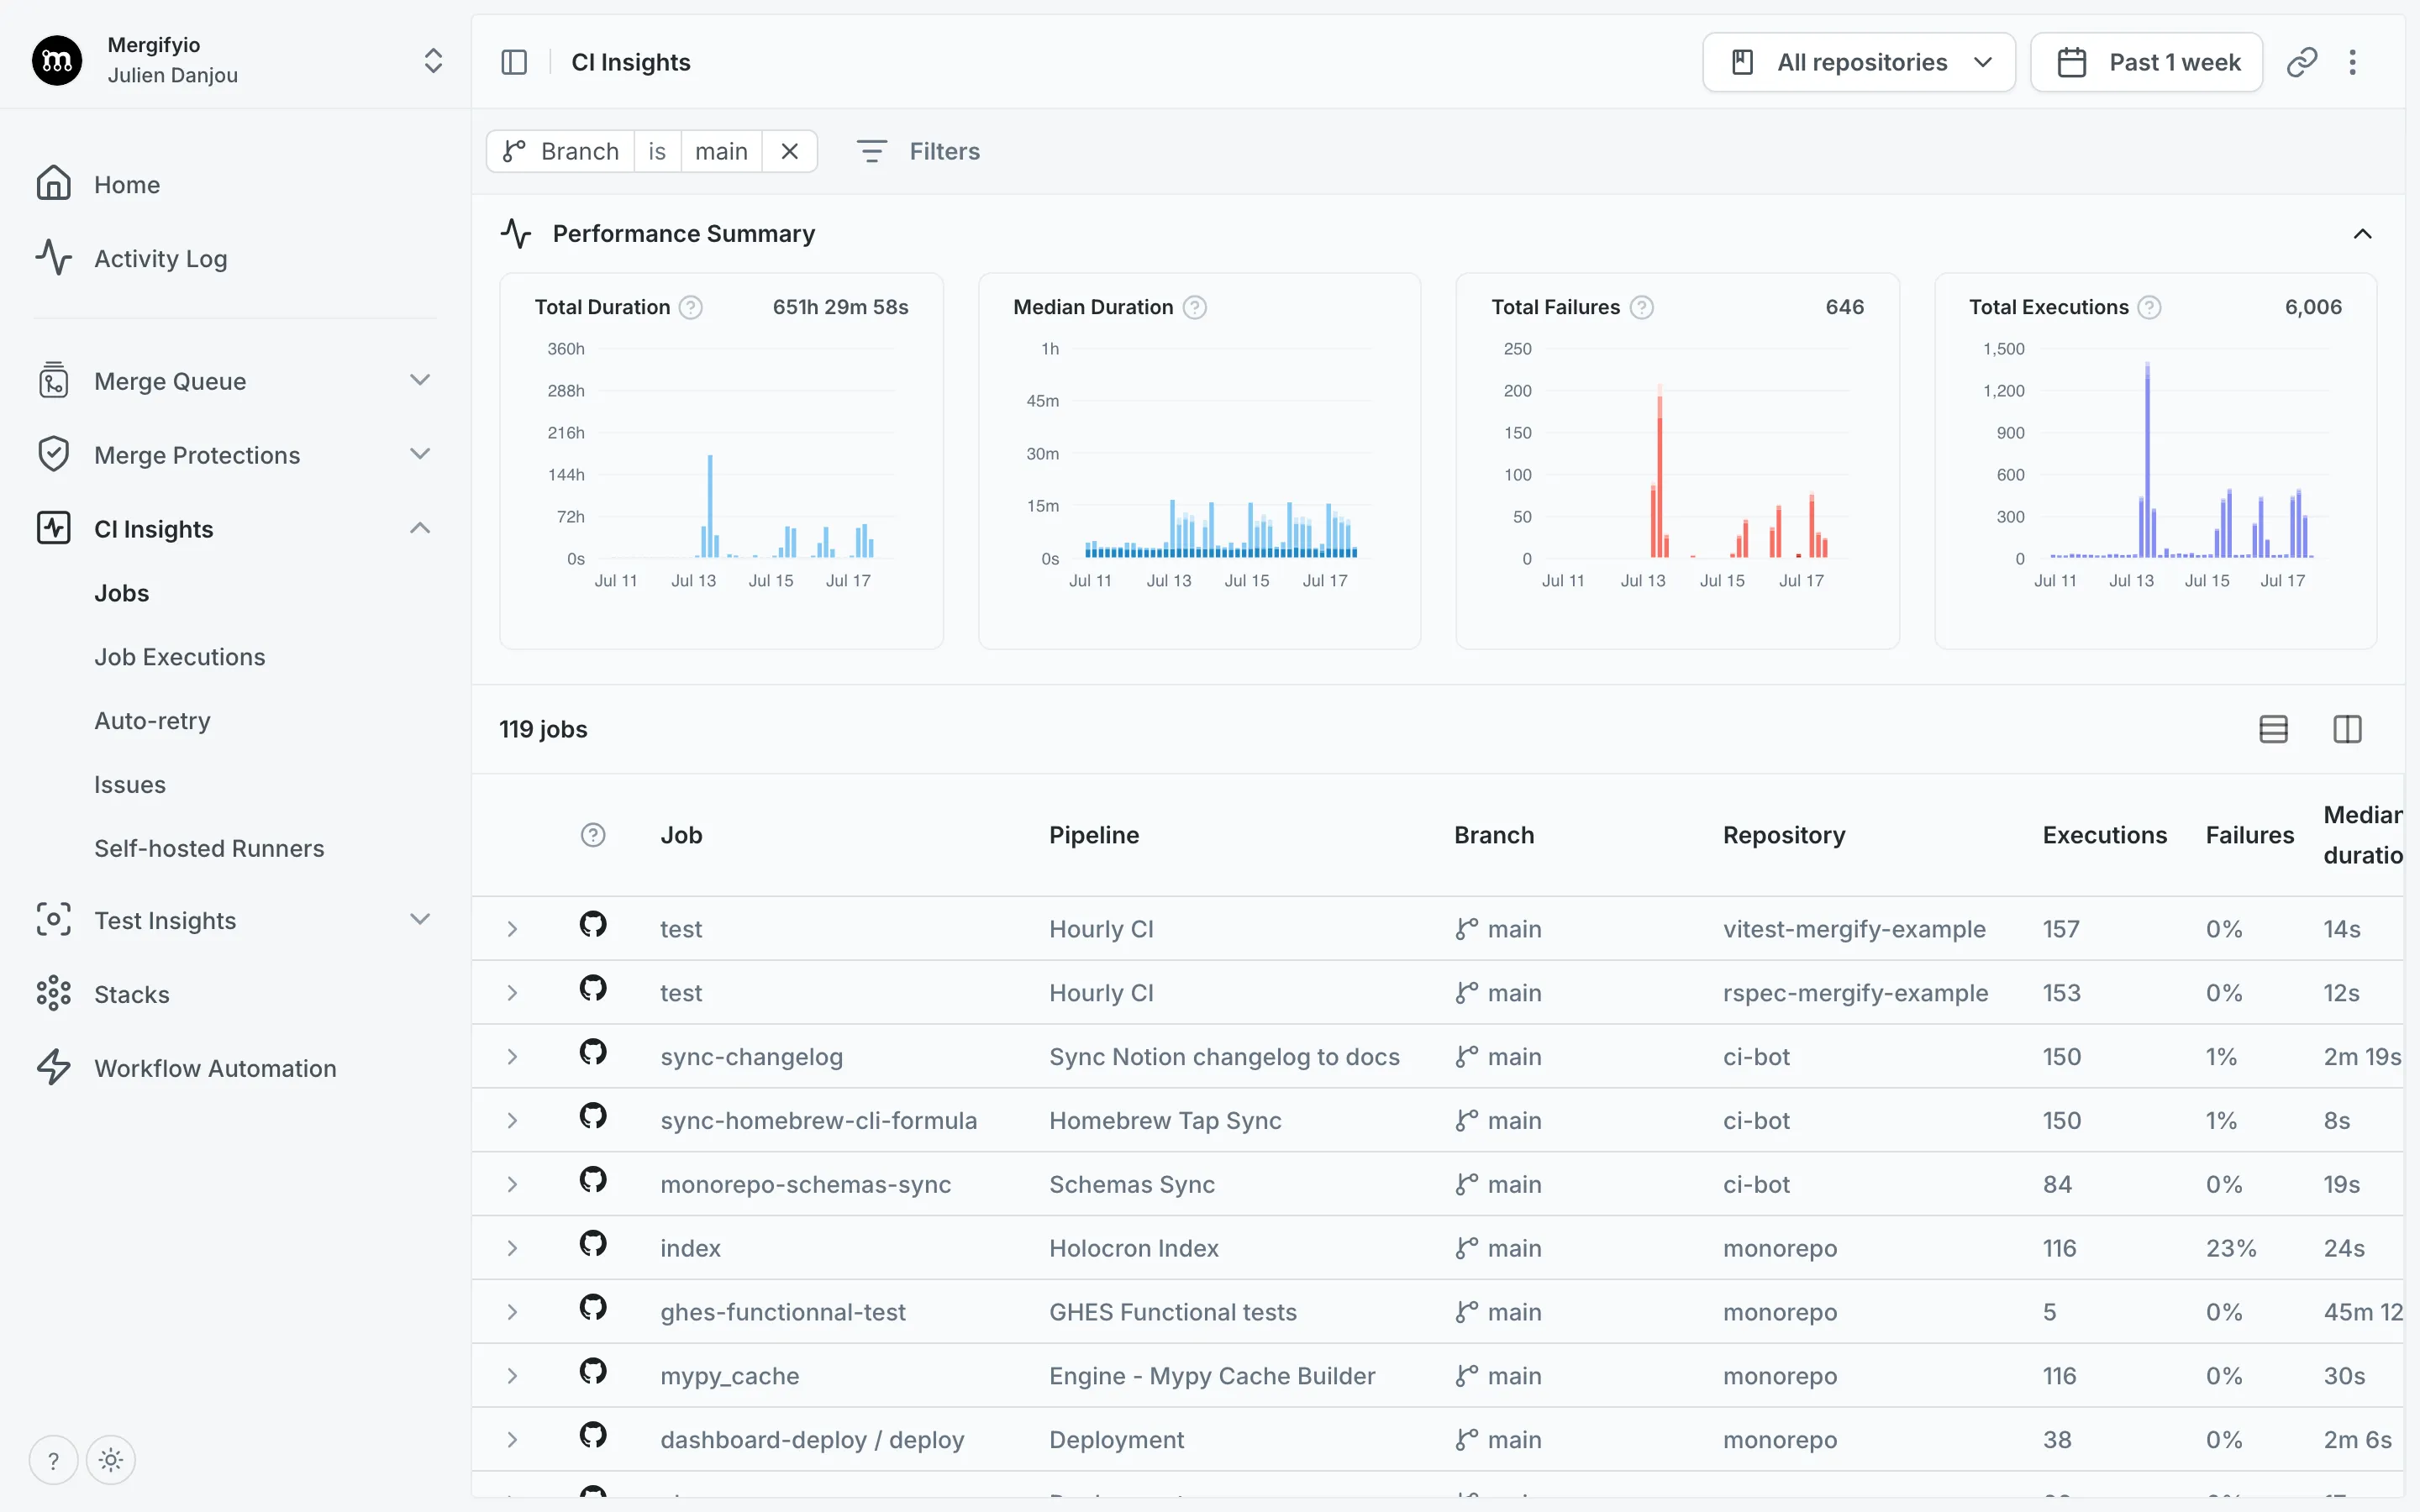This screenshot has height=1512, width=2420.
Task: Expand the vitest-mergify-example test row
Action: (x=512, y=929)
